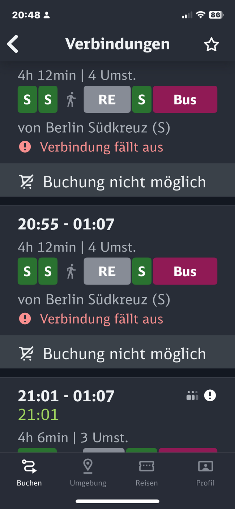The image size is (235, 509).
Task: Tap the back arrow in header
Action: pos(13,44)
